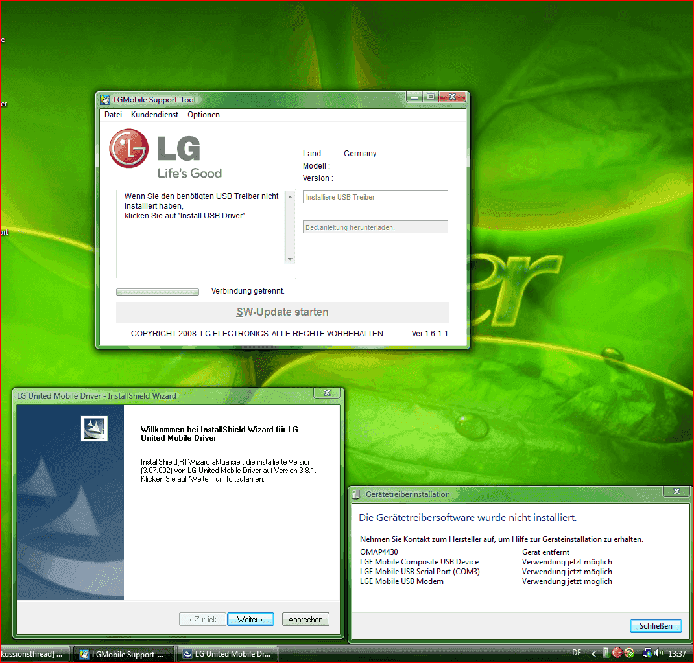694x663 pixels.
Task: Click Schließen in Gerätetreiberinstallation dialog
Action: [656, 625]
